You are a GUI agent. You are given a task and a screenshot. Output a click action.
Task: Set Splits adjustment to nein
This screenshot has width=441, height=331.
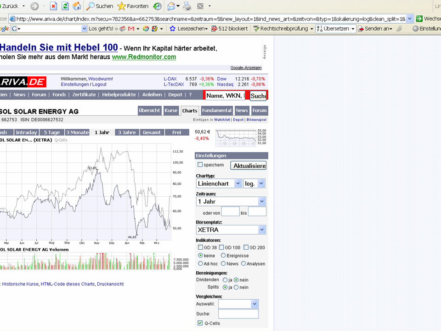pyautogui.click(x=236, y=287)
